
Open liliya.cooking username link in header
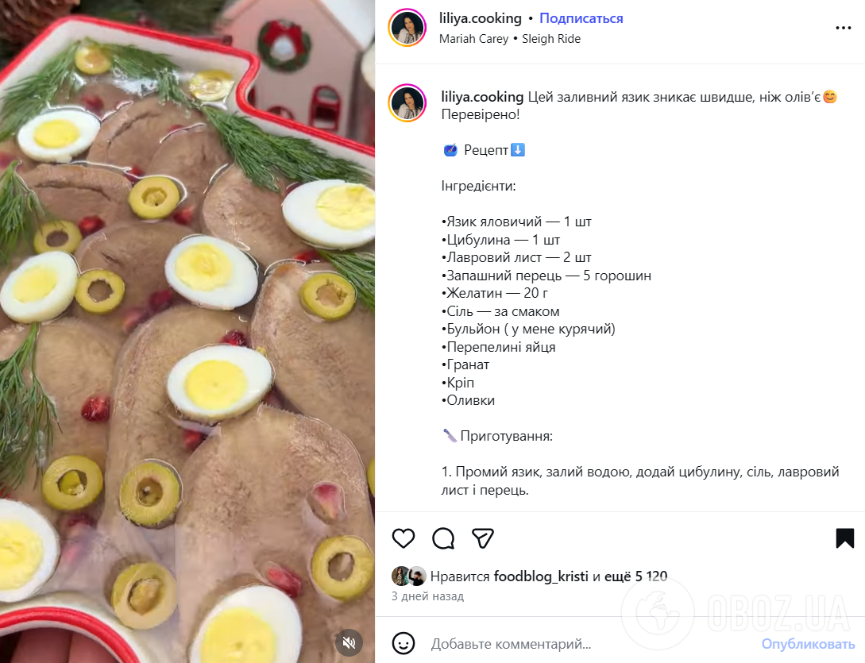[480, 18]
